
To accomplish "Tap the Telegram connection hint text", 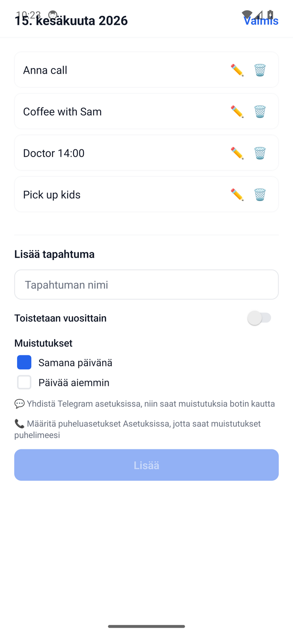I will 144,404.
